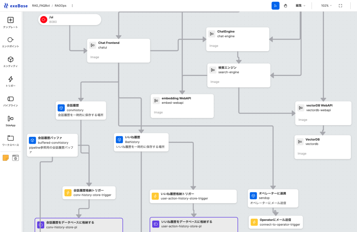Activate the hand pan tool in the toolbar
Image resolution: width=357 pixels, height=232 pixels.
286,6
